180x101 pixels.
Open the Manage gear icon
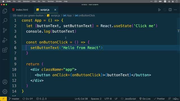5,91
